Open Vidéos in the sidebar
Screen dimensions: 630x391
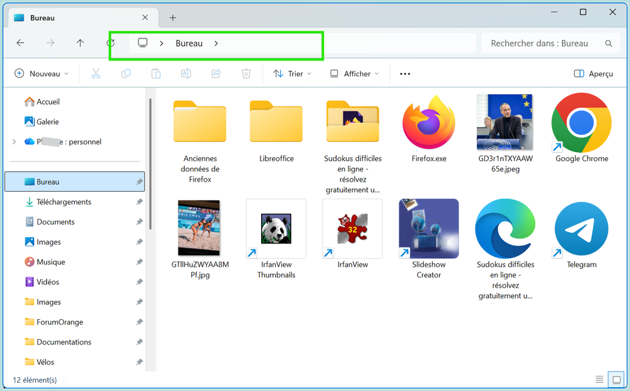pyautogui.click(x=42, y=282)
